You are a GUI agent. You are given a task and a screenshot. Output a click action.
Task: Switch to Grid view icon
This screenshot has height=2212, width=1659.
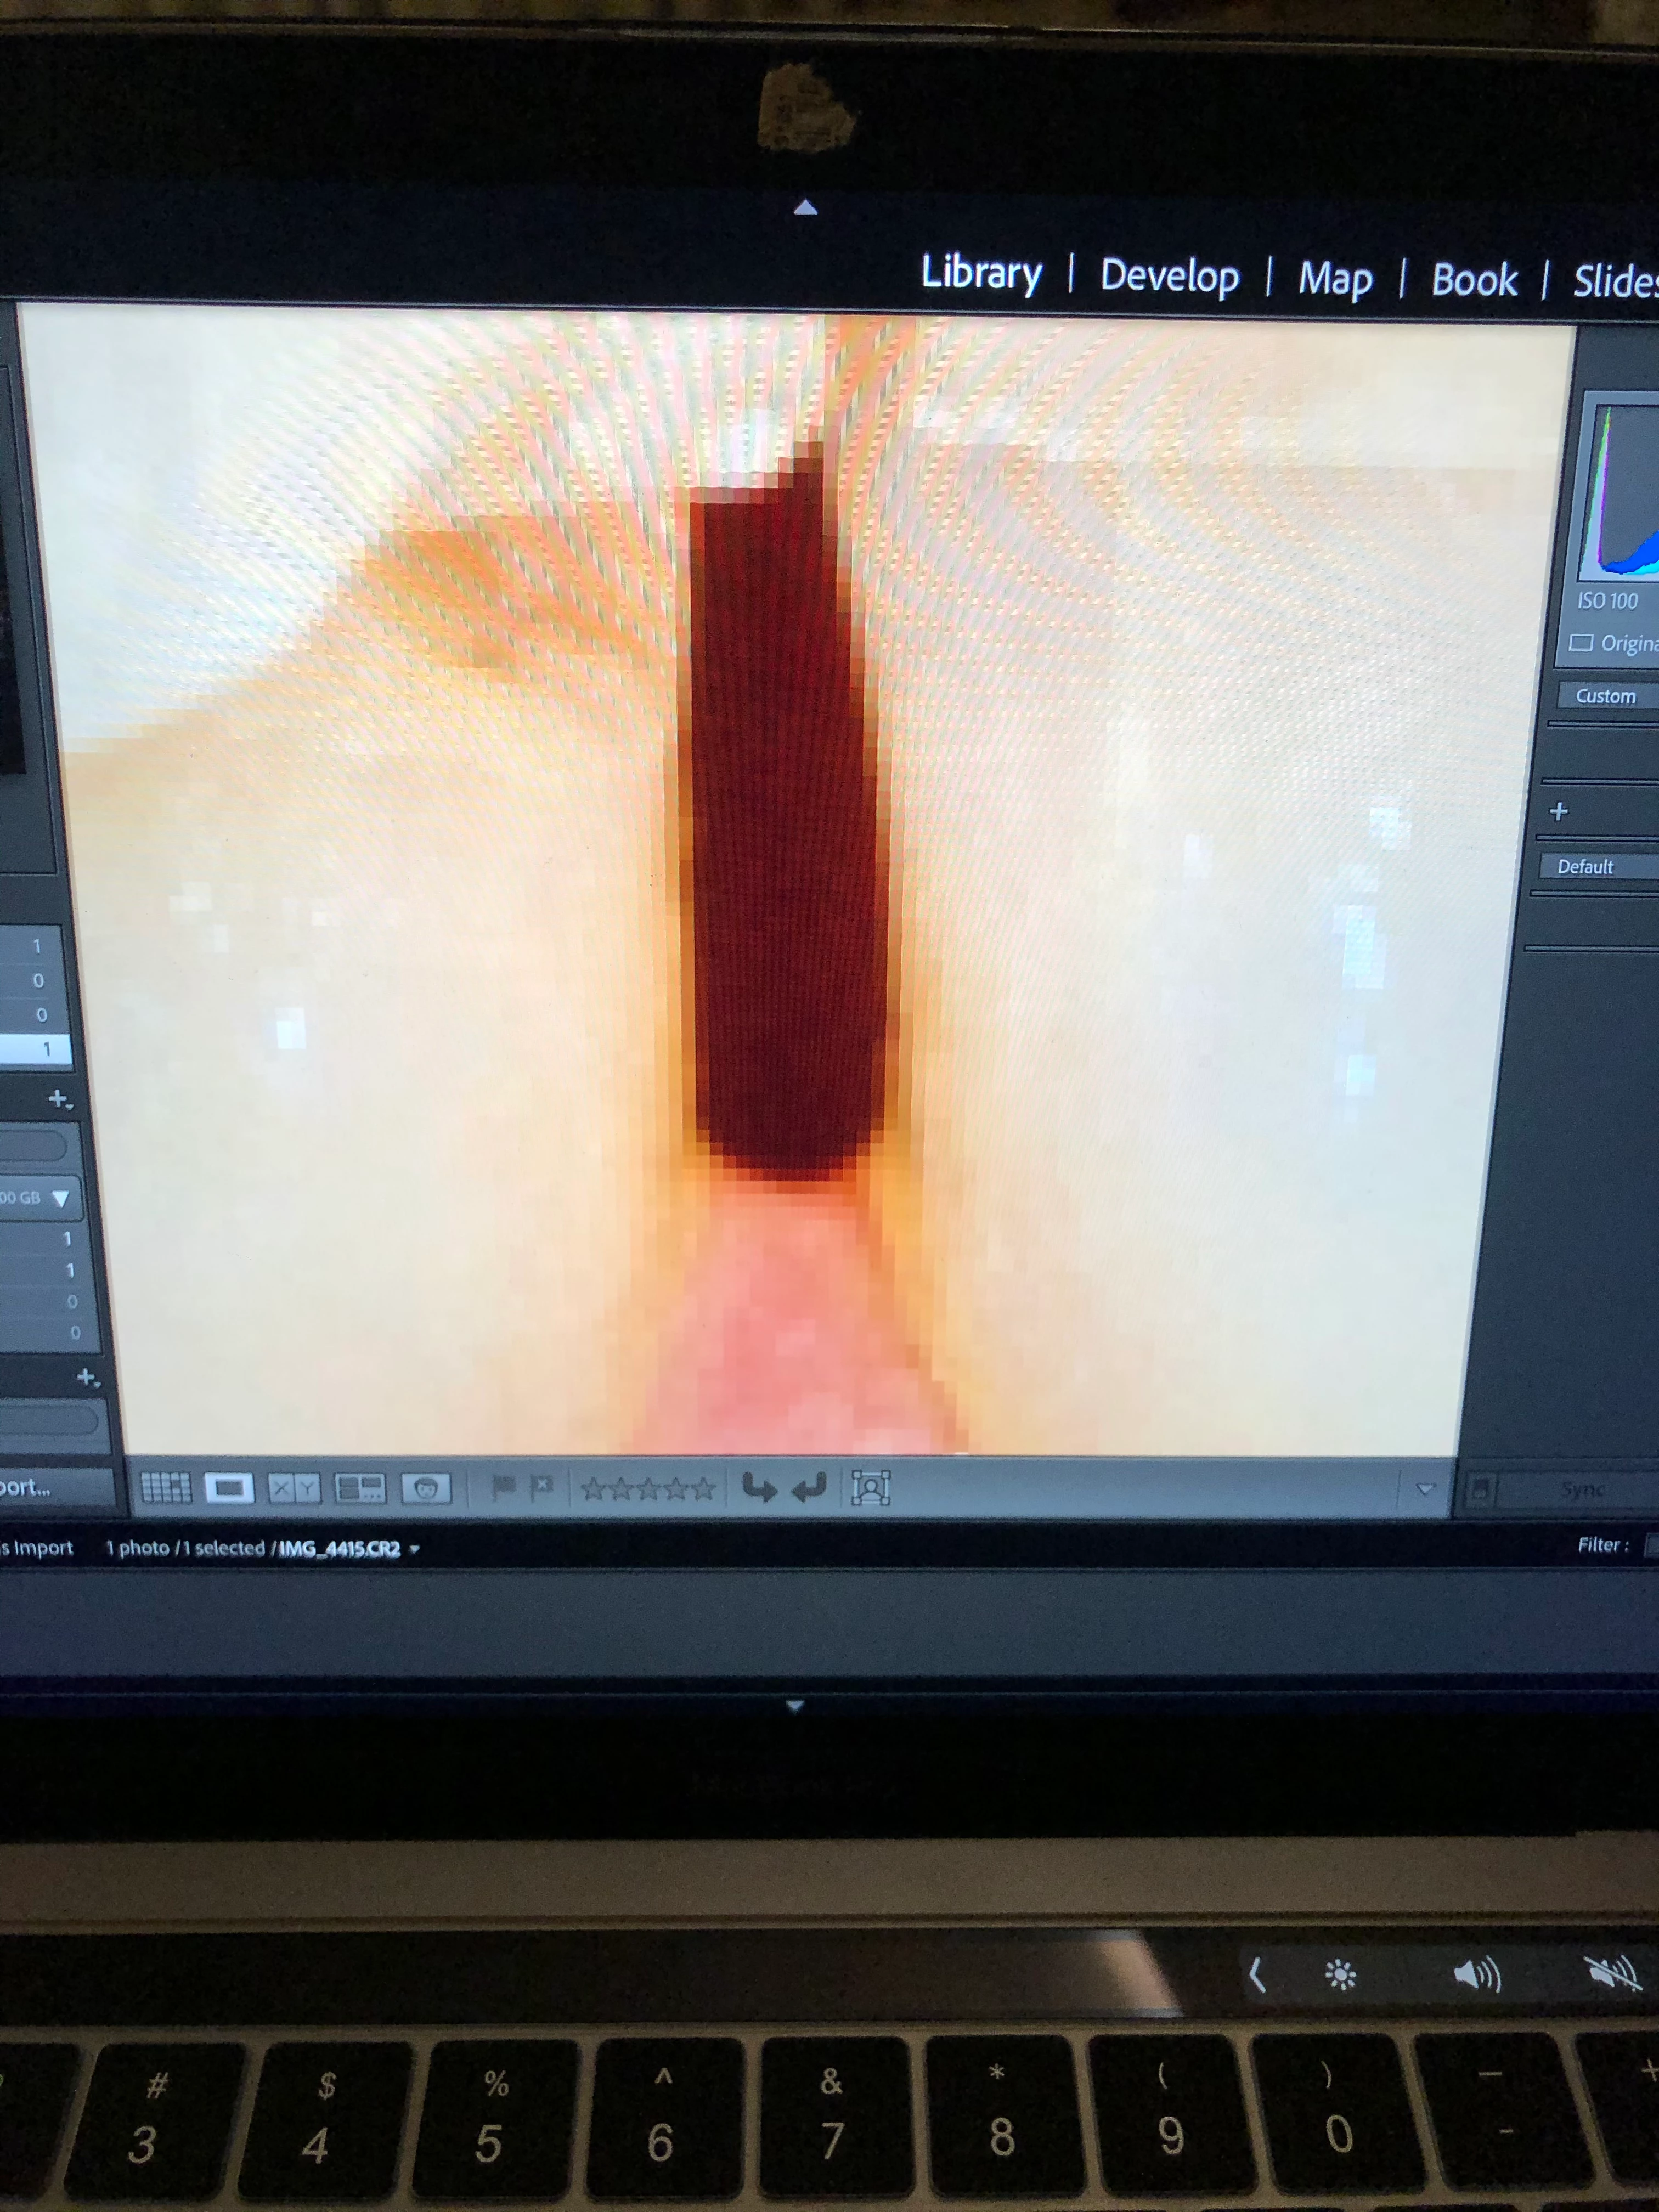[166, 1488]
